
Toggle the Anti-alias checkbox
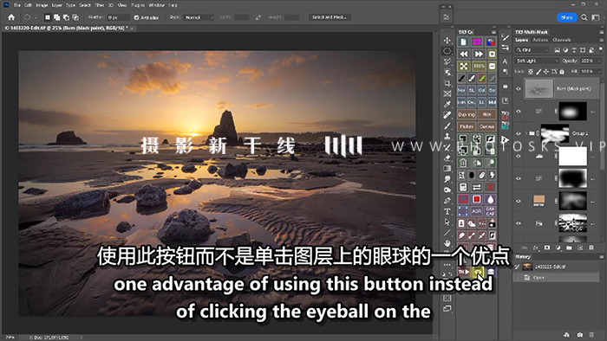(136, 17)
